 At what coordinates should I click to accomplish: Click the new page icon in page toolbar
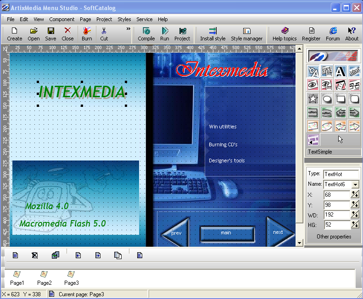click(x=15, y=255)
